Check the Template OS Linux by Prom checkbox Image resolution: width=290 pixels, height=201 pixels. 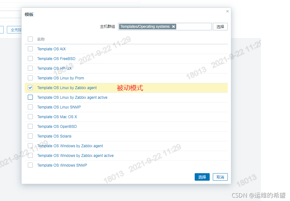(30, 78)
